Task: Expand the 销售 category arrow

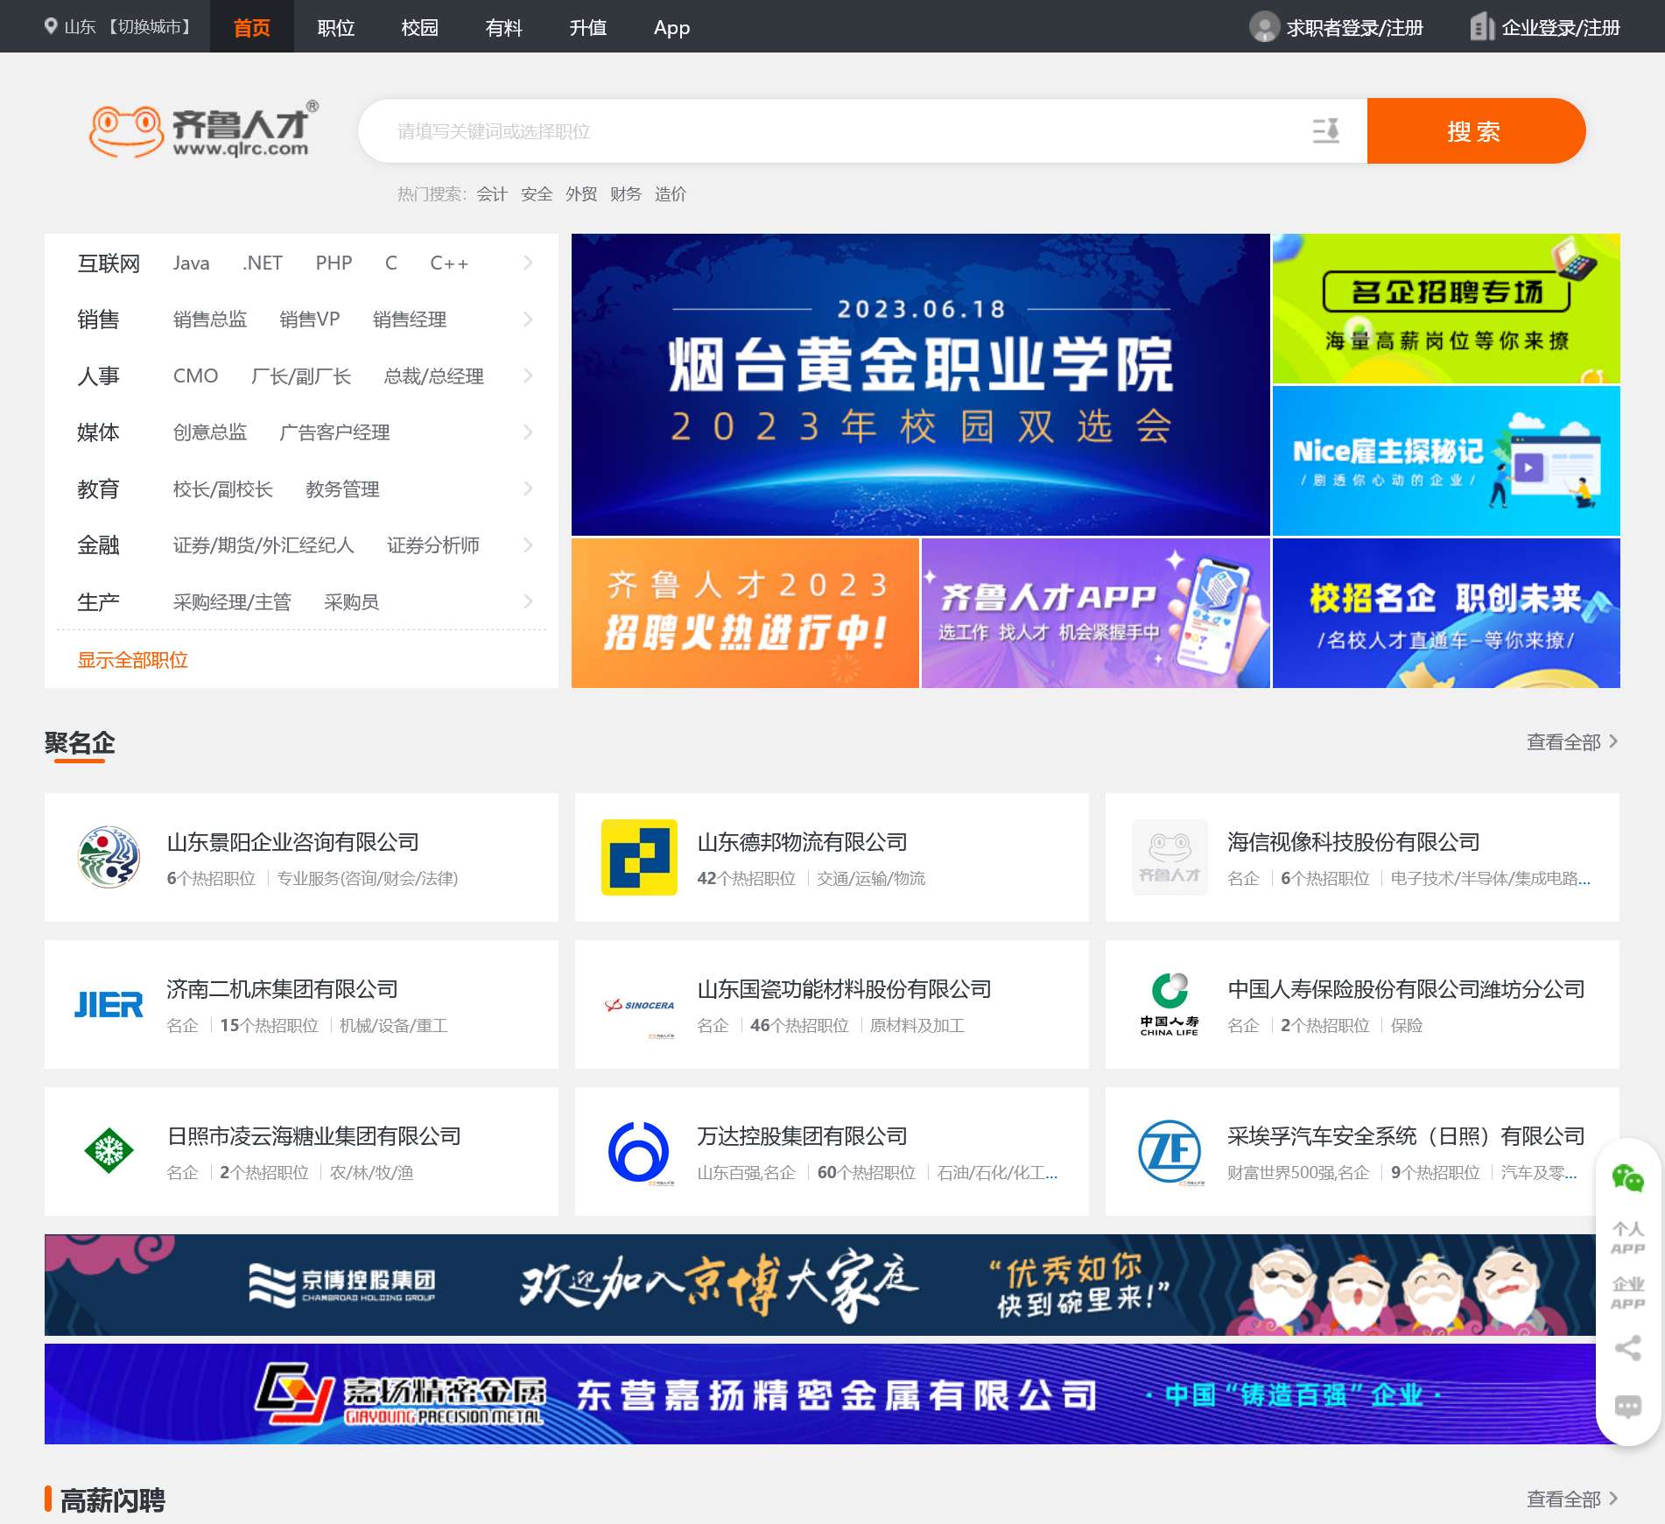Action: click(528, 319)
